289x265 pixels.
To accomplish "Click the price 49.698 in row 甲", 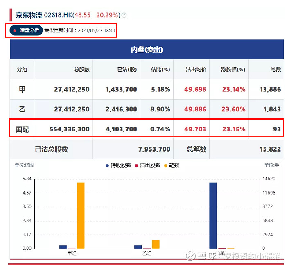I will click(x=195, y=89).
